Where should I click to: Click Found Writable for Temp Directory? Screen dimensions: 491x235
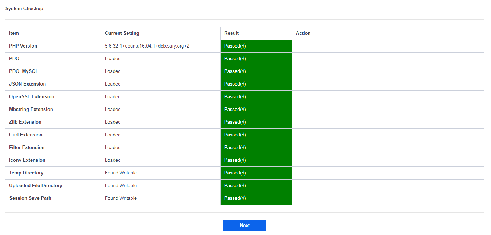pyautogui.click(x=121, y=173)
